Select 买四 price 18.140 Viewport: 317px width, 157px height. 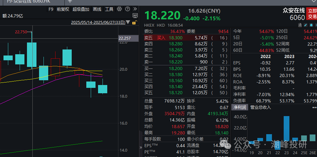pyautogui.click(x=176, y=87)
